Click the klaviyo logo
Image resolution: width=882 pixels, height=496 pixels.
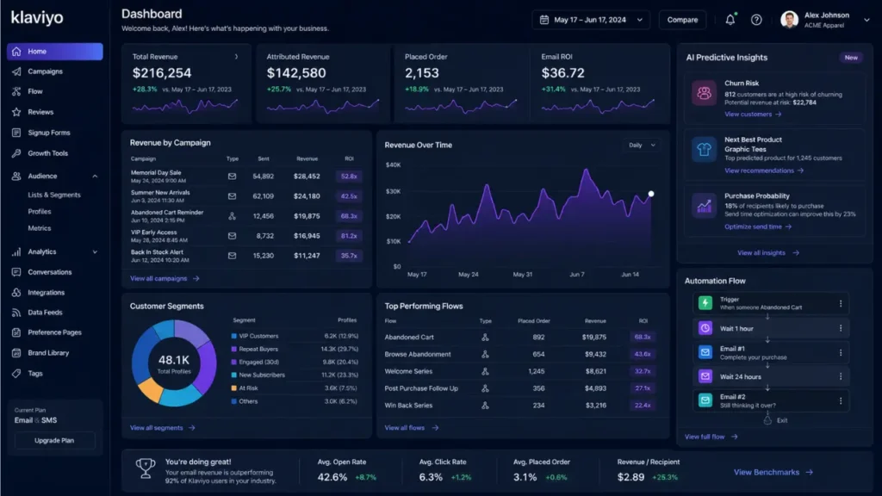(37, 18)
